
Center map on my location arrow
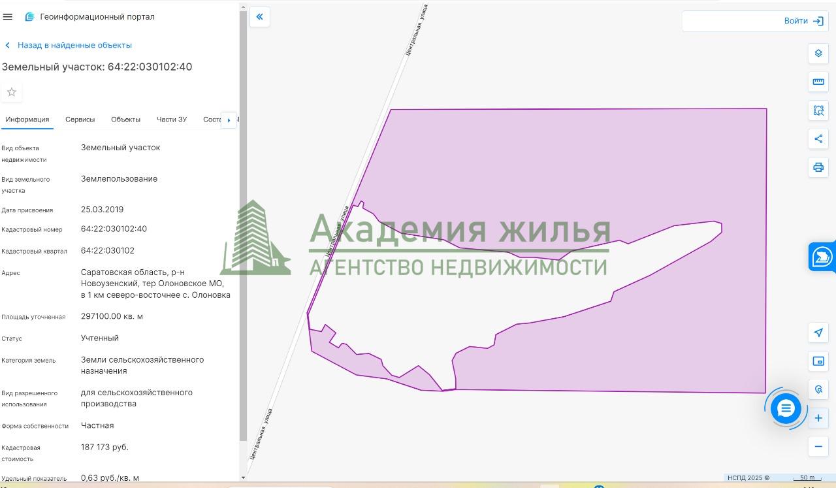point(818,333)
